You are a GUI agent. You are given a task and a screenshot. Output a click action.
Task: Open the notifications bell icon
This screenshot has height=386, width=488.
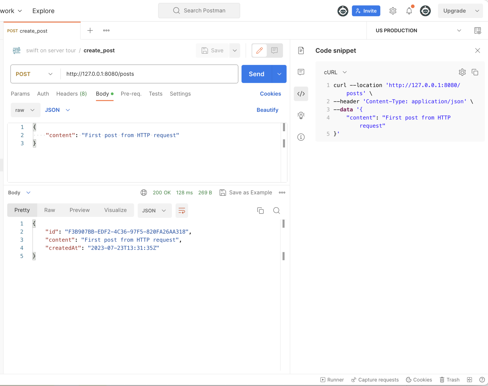pos(409,11)
